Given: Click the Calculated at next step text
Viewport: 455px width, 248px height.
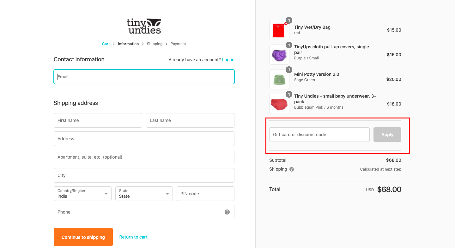Looking at the screenshot, I should tap(381, 169).
